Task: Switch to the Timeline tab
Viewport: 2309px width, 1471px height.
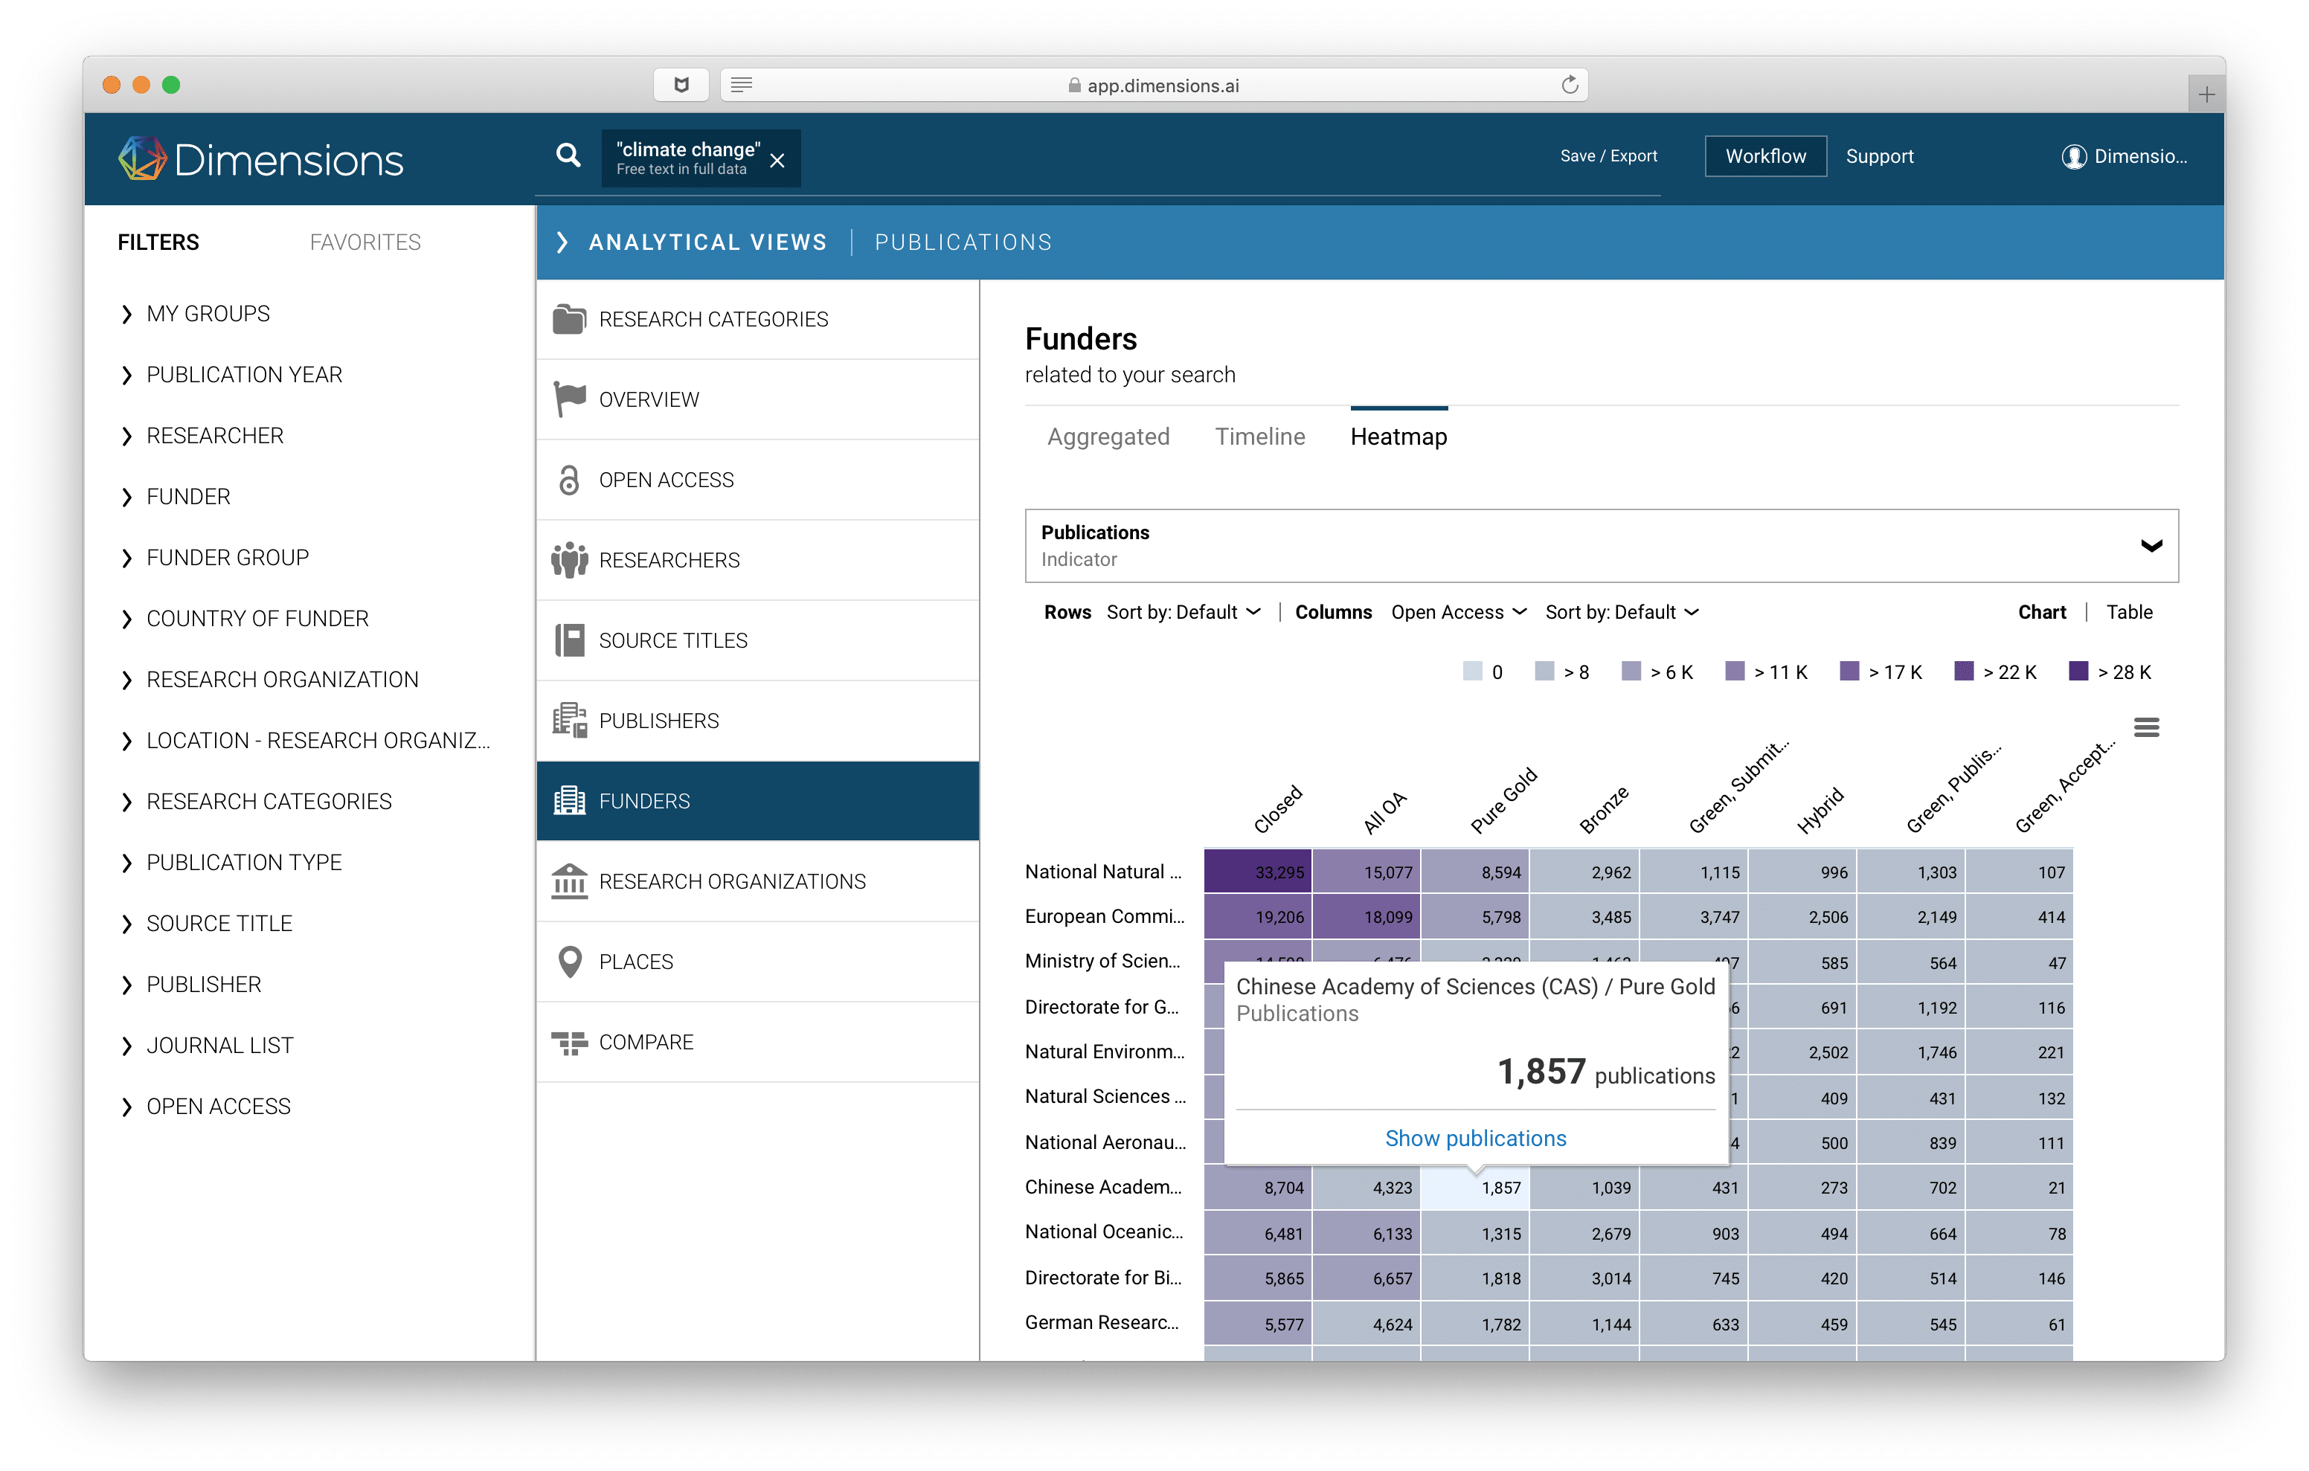Action: point(1259,437)
